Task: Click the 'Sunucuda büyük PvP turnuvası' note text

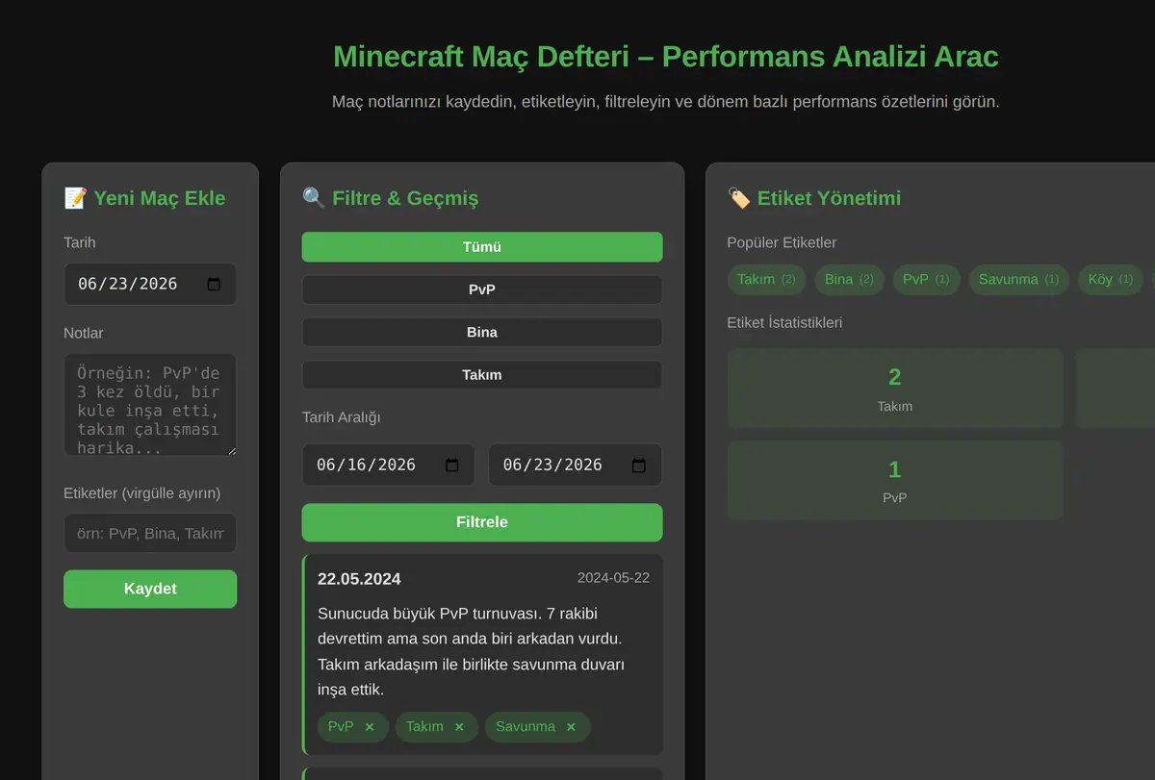Action: (472, 651)
